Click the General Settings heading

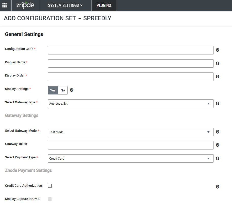click(x=24, y=34)
